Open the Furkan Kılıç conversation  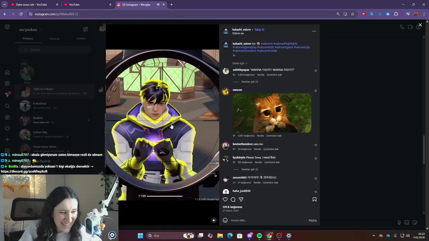pos(55,134)
